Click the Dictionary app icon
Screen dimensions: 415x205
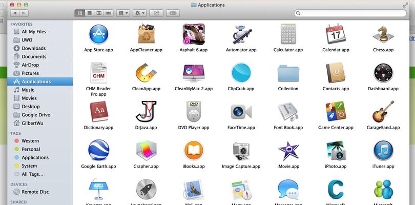pos(99,112)
